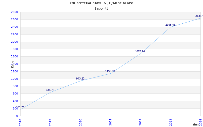This screenshot has width=203, height=127.
Task: Click the y-axis value 2400
Action: click(14, 27)
